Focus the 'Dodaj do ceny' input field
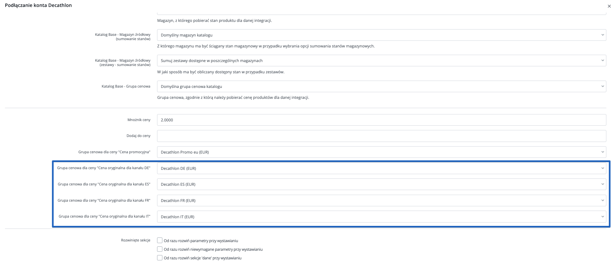Image resolution: width=614 pixels, height=266 pixels. pos(381,136)
